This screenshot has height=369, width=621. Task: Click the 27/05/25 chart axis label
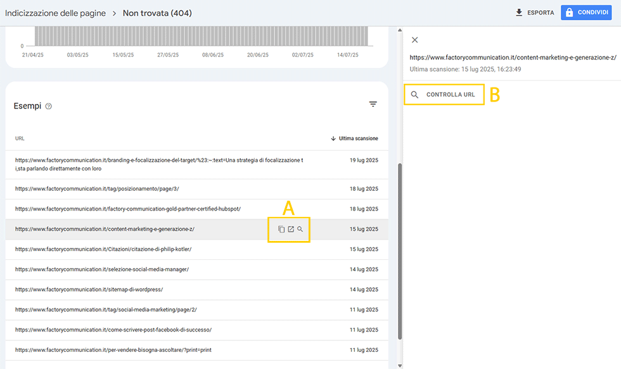point(168,55)
